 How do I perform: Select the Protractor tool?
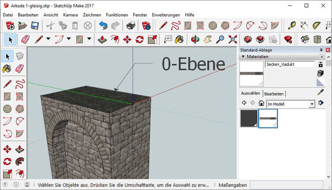click(317, 26)
